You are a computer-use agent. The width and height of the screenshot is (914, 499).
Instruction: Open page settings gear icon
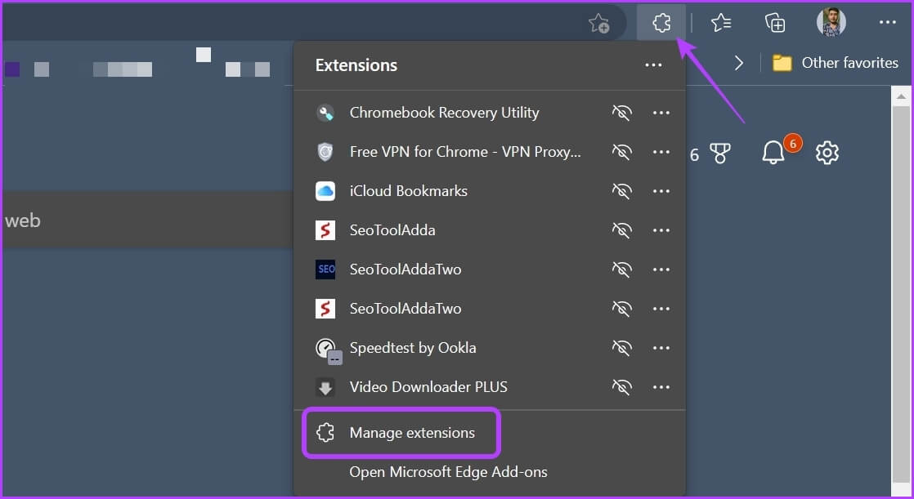click(827, 154)
